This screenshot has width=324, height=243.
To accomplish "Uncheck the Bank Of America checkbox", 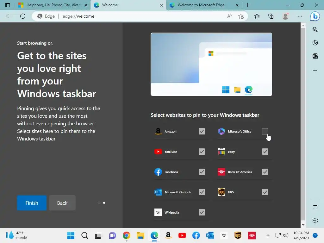I will [265, 172].
